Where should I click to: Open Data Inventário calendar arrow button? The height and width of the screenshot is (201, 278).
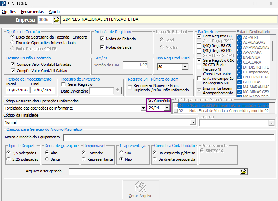point(117,90)
